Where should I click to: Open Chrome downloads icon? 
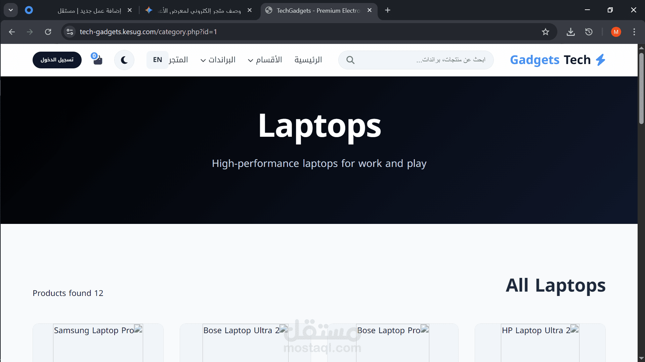click(x=570, y=32)
